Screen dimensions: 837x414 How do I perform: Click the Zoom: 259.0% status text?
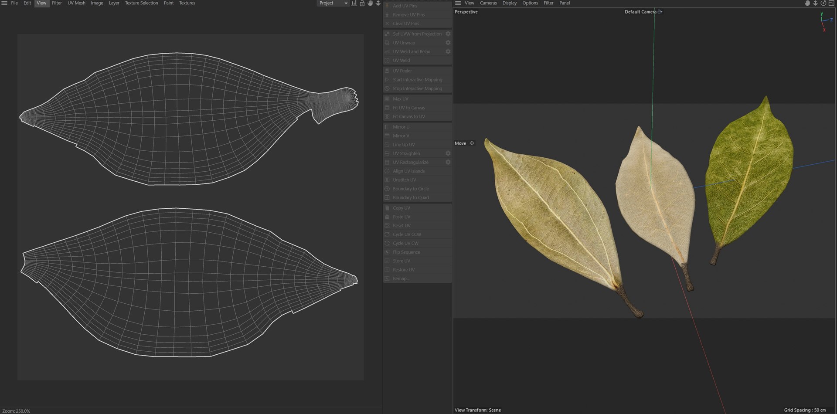[x=16, y=411]
